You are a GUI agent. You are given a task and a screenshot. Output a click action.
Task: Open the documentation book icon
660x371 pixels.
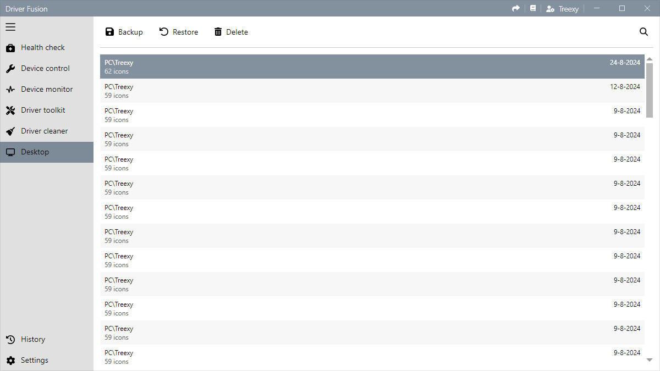pos(532,8)
